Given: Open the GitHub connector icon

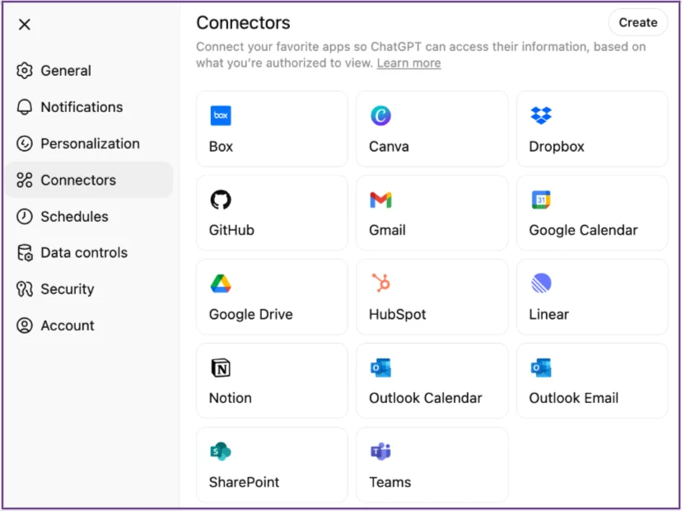Looking at the screenshot, I should point(221,200).
